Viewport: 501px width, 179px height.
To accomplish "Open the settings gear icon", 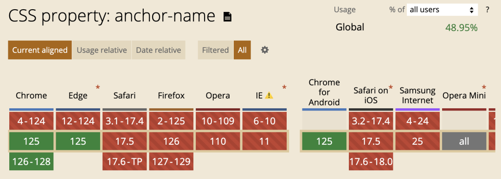I will click(264, 50).
